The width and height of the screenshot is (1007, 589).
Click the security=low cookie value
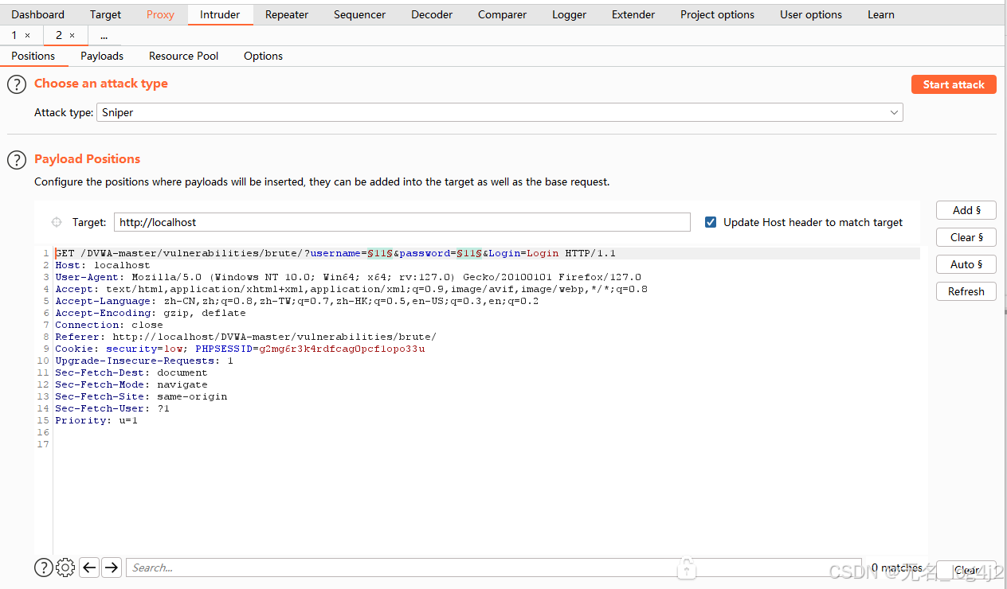pos(144,349)
